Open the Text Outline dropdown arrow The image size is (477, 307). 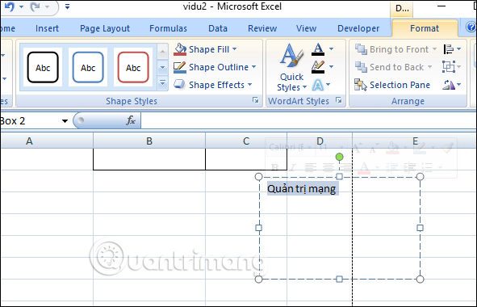331,67
